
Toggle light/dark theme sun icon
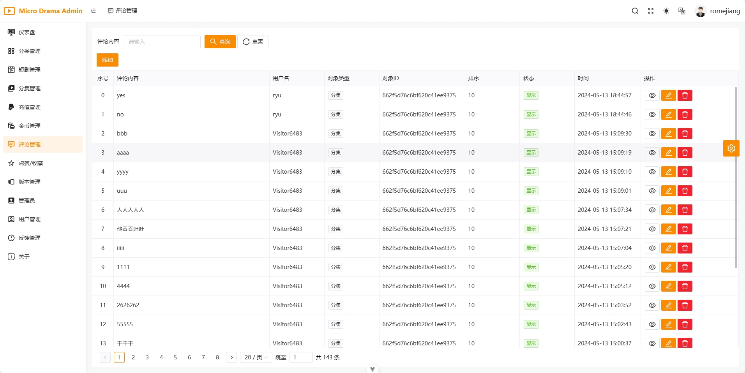tap(666, 11)
